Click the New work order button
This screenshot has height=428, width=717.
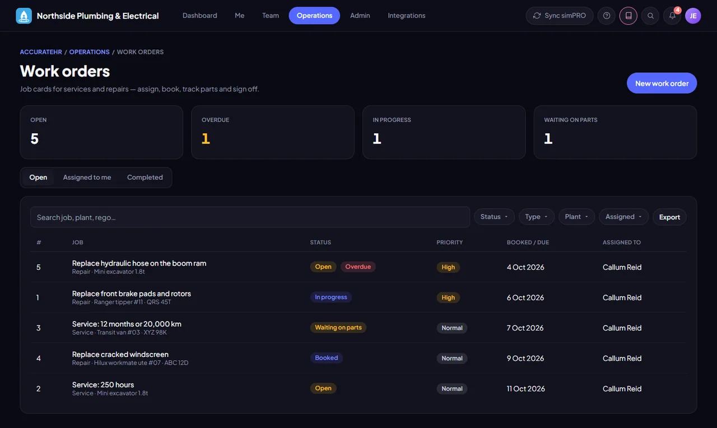point(662,83)
